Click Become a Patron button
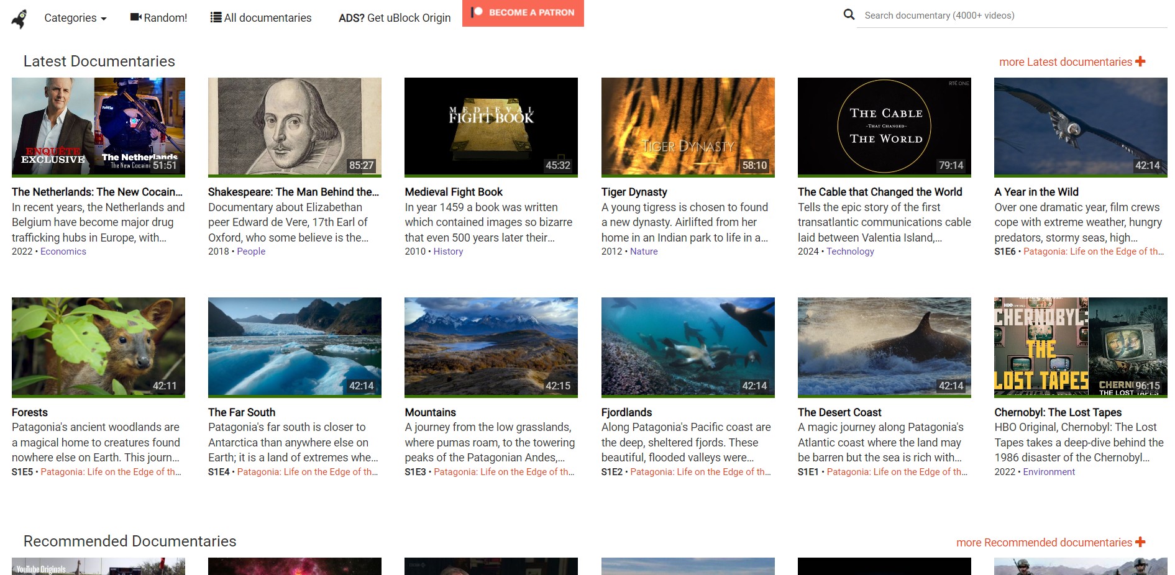This screenshot has width=1175, height=575. point(523,13)
